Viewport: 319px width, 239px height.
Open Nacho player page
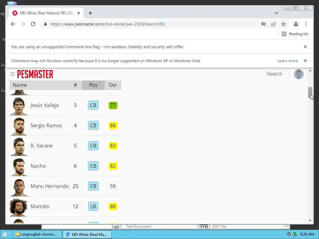pos(38,166)
